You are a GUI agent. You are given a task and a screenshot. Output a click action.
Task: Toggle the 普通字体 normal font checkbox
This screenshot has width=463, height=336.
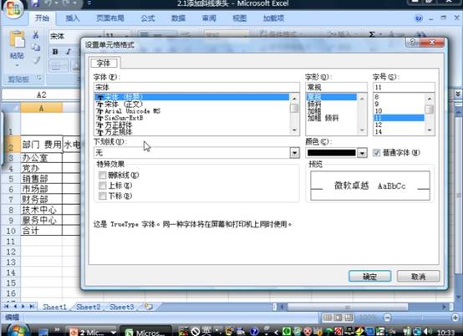[376, 153]
